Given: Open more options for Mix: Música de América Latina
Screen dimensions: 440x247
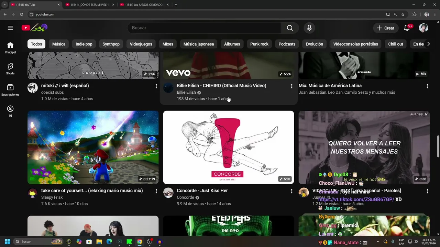Looking at the screenshot, I should click(x=427, y=86).
